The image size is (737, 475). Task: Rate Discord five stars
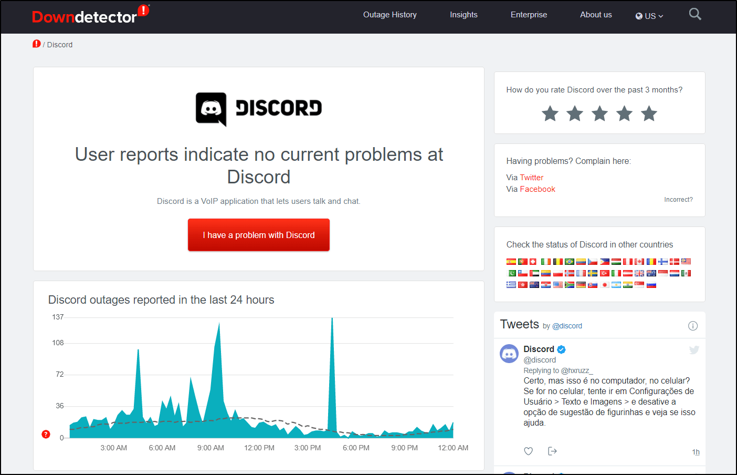649,113
